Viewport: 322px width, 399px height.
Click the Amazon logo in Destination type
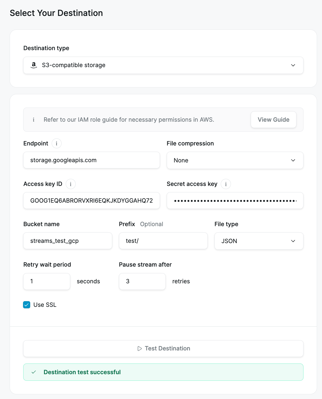pyautogui.click(x=34, y=65)
